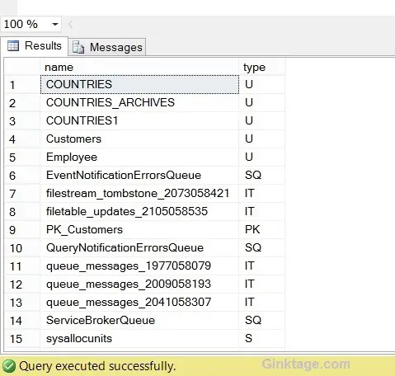395x376 pixels.
Task: Click the type column header
Action: coord(262,67)
